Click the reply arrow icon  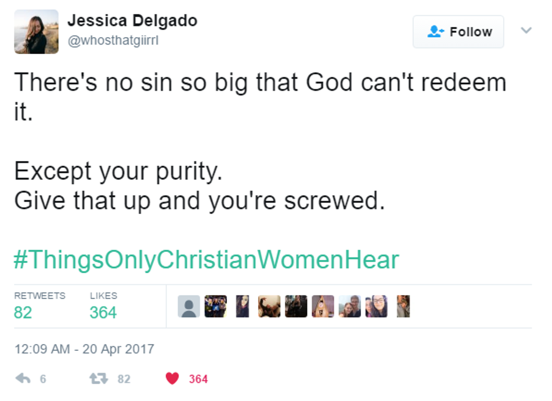(x=23, y=378)
